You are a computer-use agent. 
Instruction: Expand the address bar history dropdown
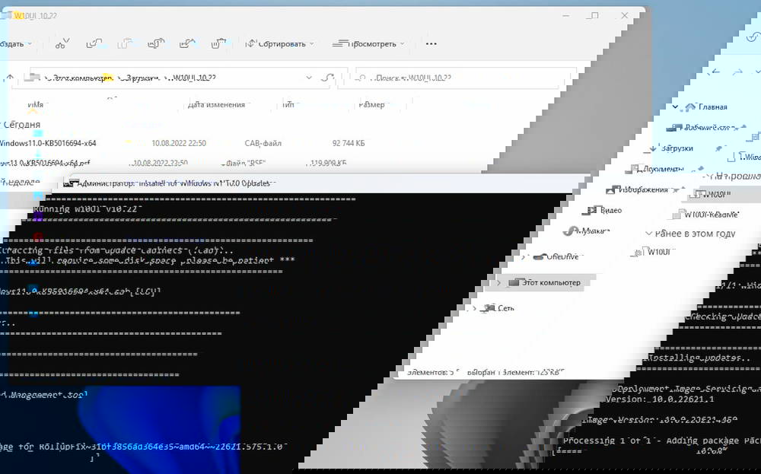click(309, 78)
